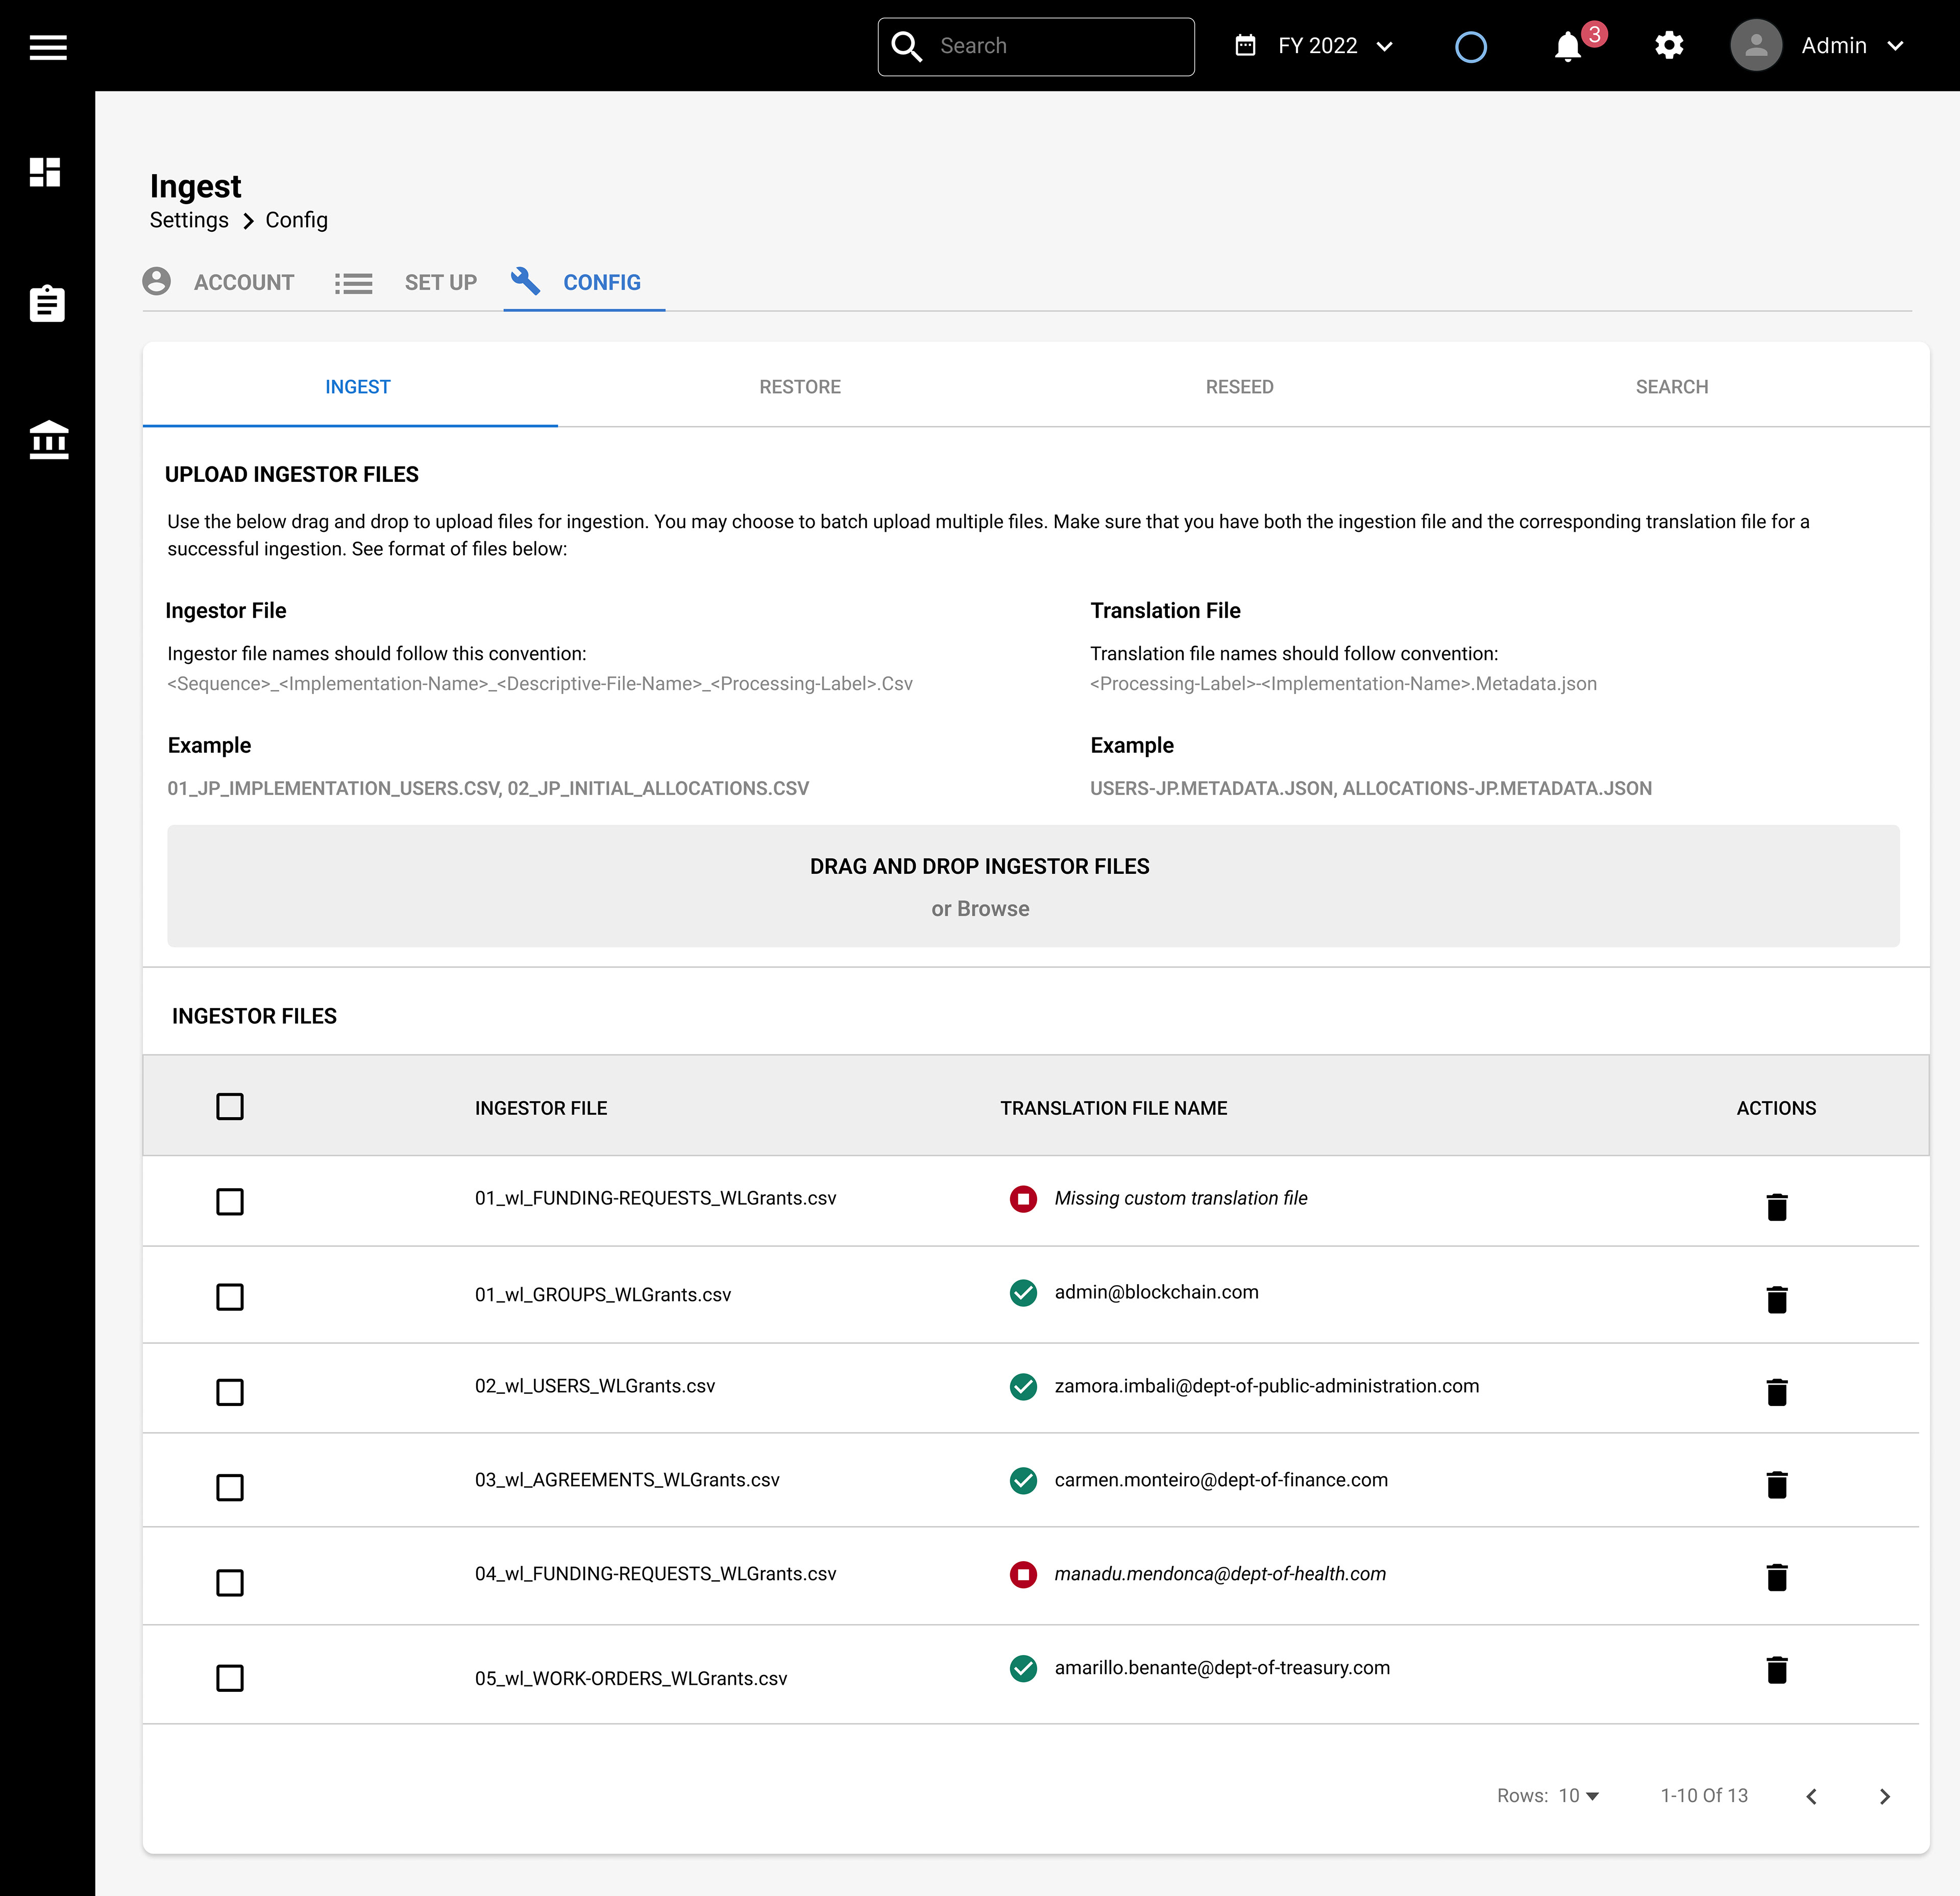Delete 02_wl_USERS_WLGrants.csv via trash icon

pyautogui.click(x=1777, y=1392)
